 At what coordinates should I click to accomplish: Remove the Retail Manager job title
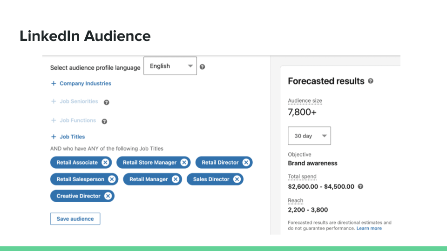tap(175, 179)
